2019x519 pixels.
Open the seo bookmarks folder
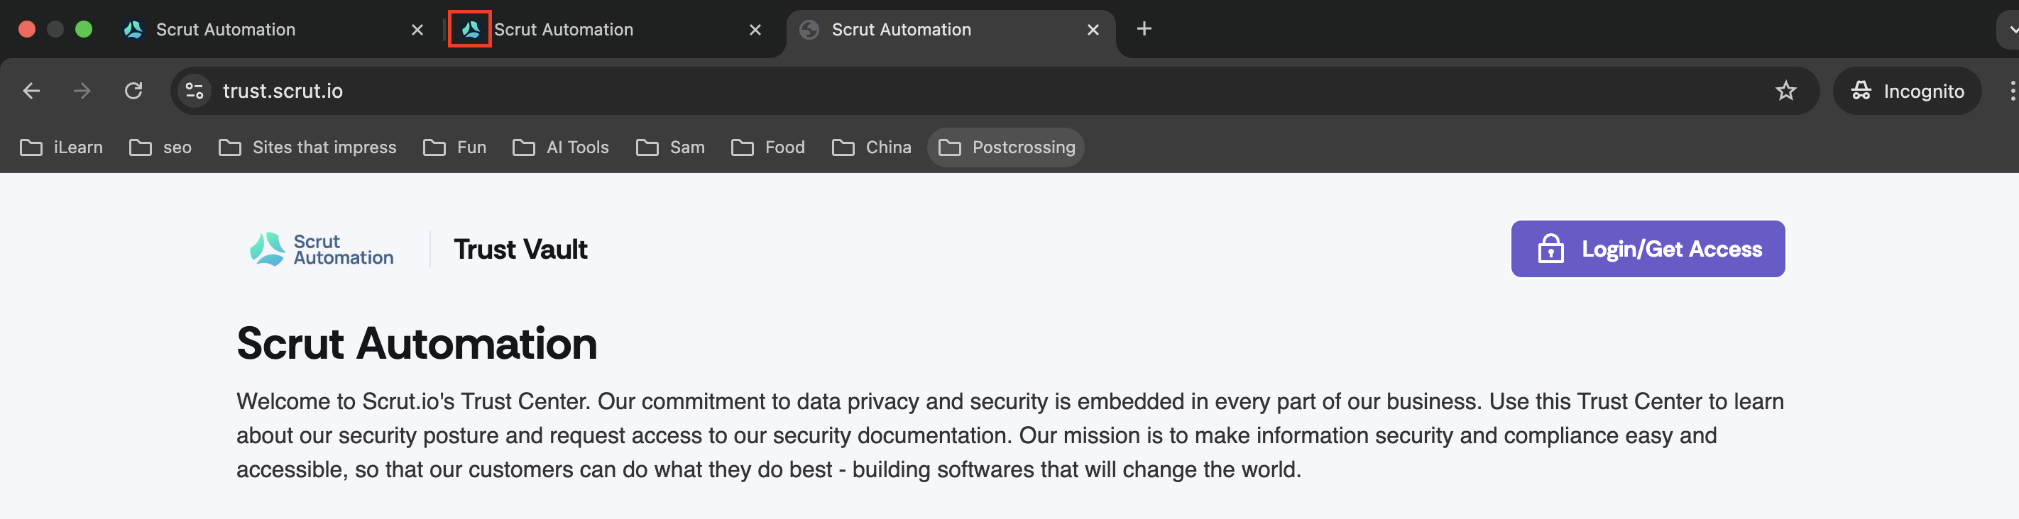click(160, 147)
